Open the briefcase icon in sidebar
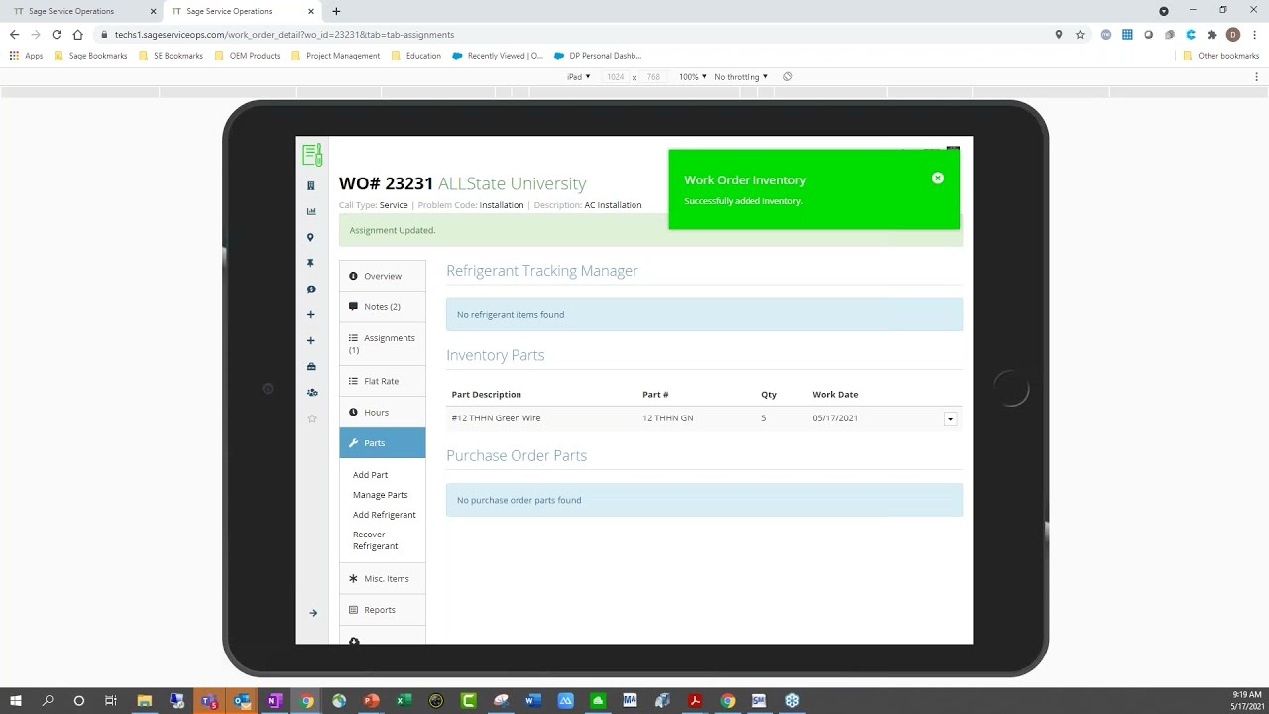This screenshot has height=714, width=1269. coord(311,366)
